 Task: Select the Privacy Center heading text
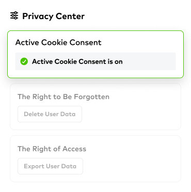(x=53, y=17)
